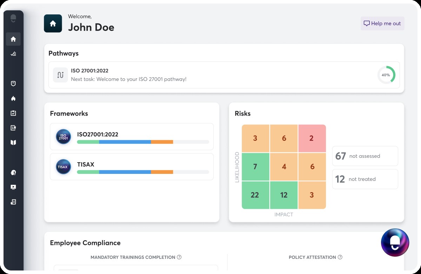Image resolution: width=421 pixels, height=274 pixels.
Task: Open the TISAX framework card
Action: 132,167
